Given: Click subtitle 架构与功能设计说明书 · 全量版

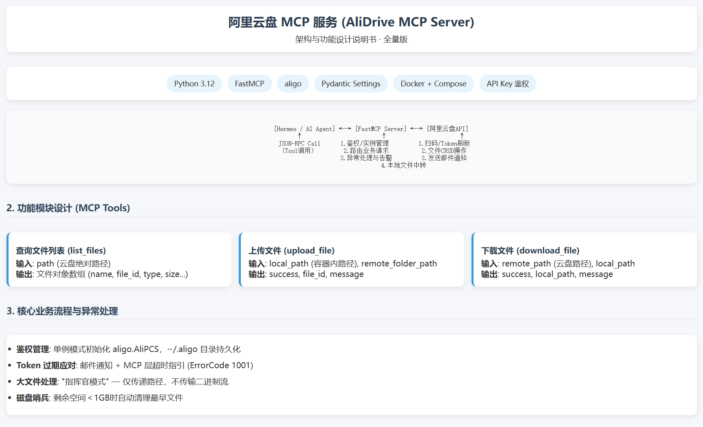Looking at the screenshot, I should (x=351, y=39).
